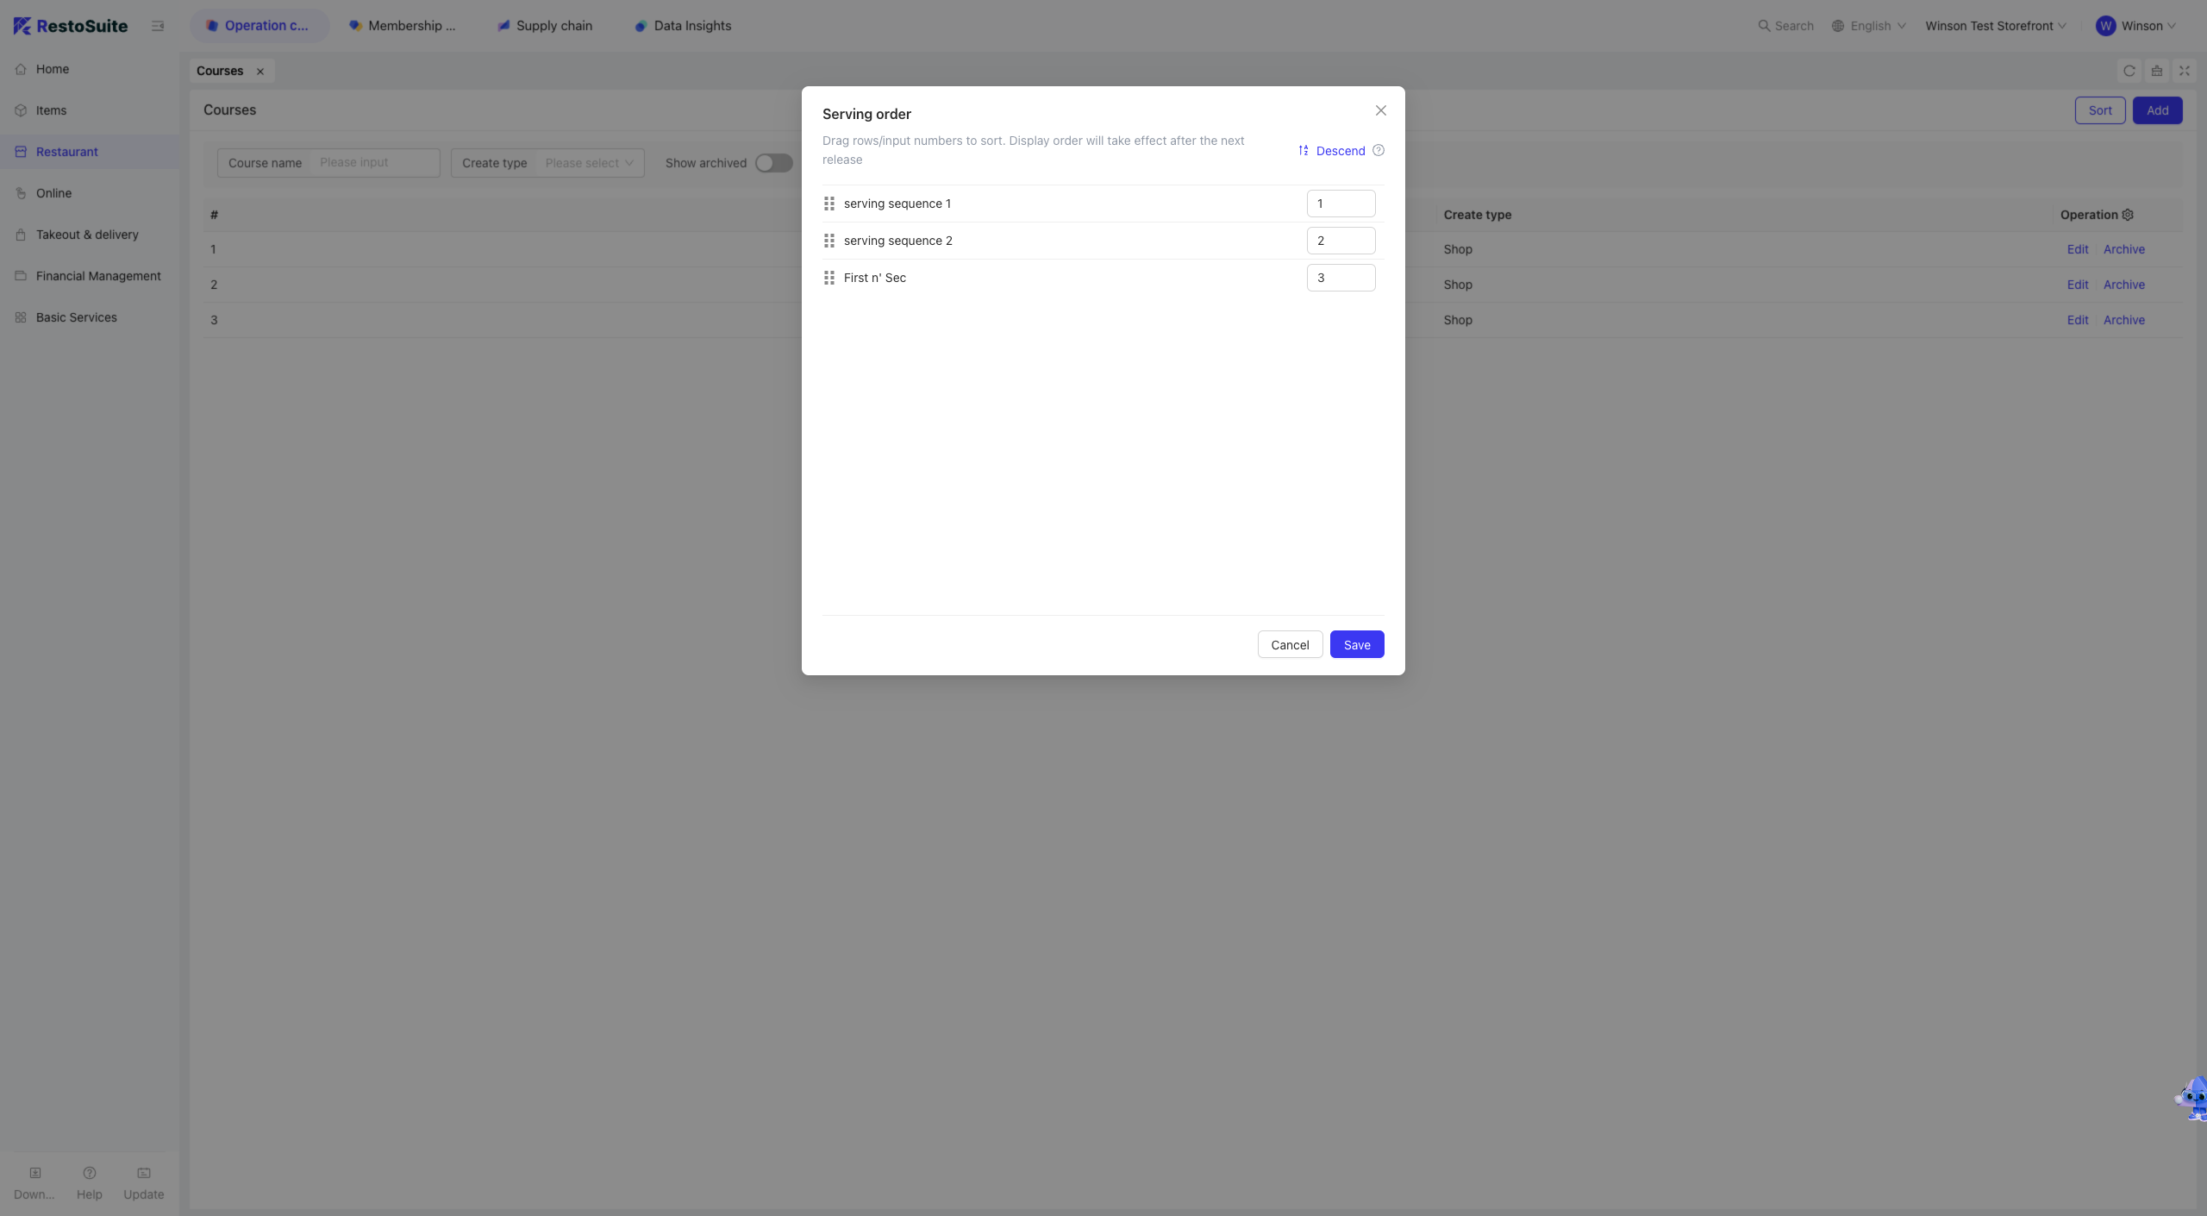Toggle Descend sort order in dialog
The image size is (2207, 1216).
[x=1332, y=151]
